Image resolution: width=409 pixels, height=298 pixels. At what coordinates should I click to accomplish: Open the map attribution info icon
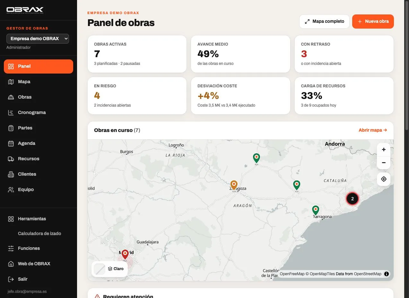point(387,274)
